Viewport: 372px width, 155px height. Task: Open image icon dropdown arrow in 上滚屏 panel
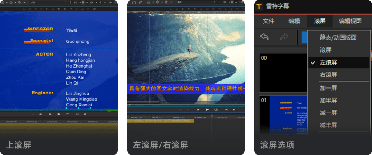coord(7,3)
